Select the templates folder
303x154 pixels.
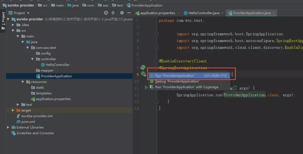tap(41, 93)
